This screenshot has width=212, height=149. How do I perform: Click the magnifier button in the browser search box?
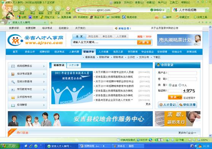207,10
